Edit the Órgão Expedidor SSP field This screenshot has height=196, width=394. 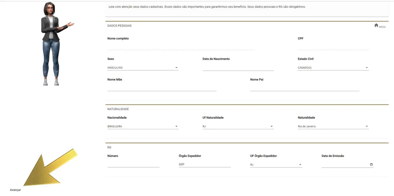coord(205,164)
